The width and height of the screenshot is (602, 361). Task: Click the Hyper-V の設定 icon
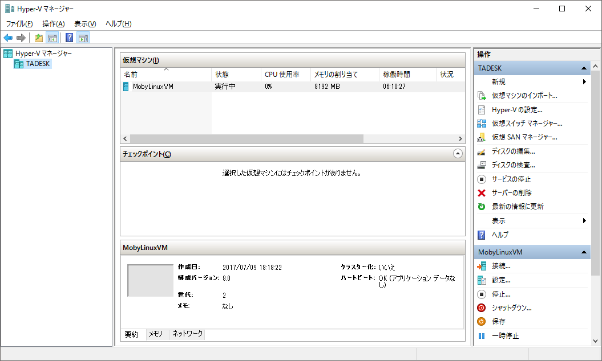[x=482, y=109]
